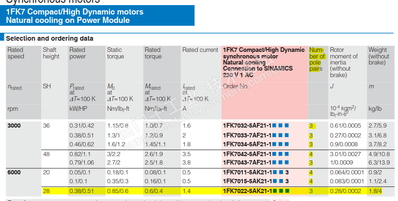Click static torque "1.6/1.2"
This screenshot has height=201, width=398.
pyautogui.click(x=116, y=144)
